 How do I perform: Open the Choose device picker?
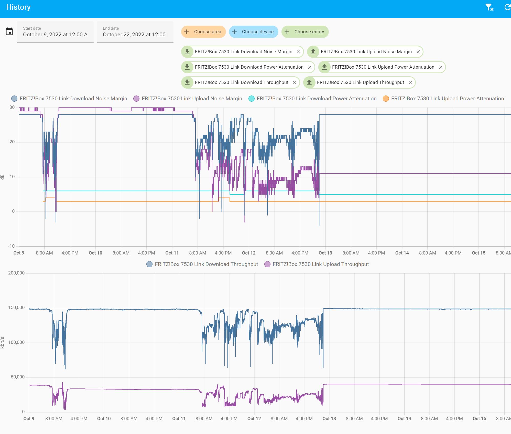(x=254, y=32)
